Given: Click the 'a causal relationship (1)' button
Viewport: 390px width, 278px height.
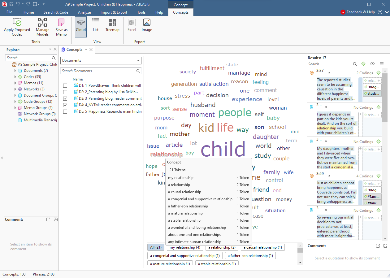Looking at the screenshot, I should [262, 247].
